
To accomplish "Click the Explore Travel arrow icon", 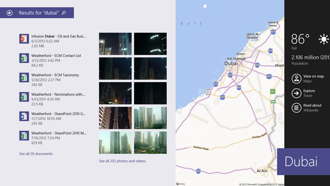I will (x=296, y=93).
